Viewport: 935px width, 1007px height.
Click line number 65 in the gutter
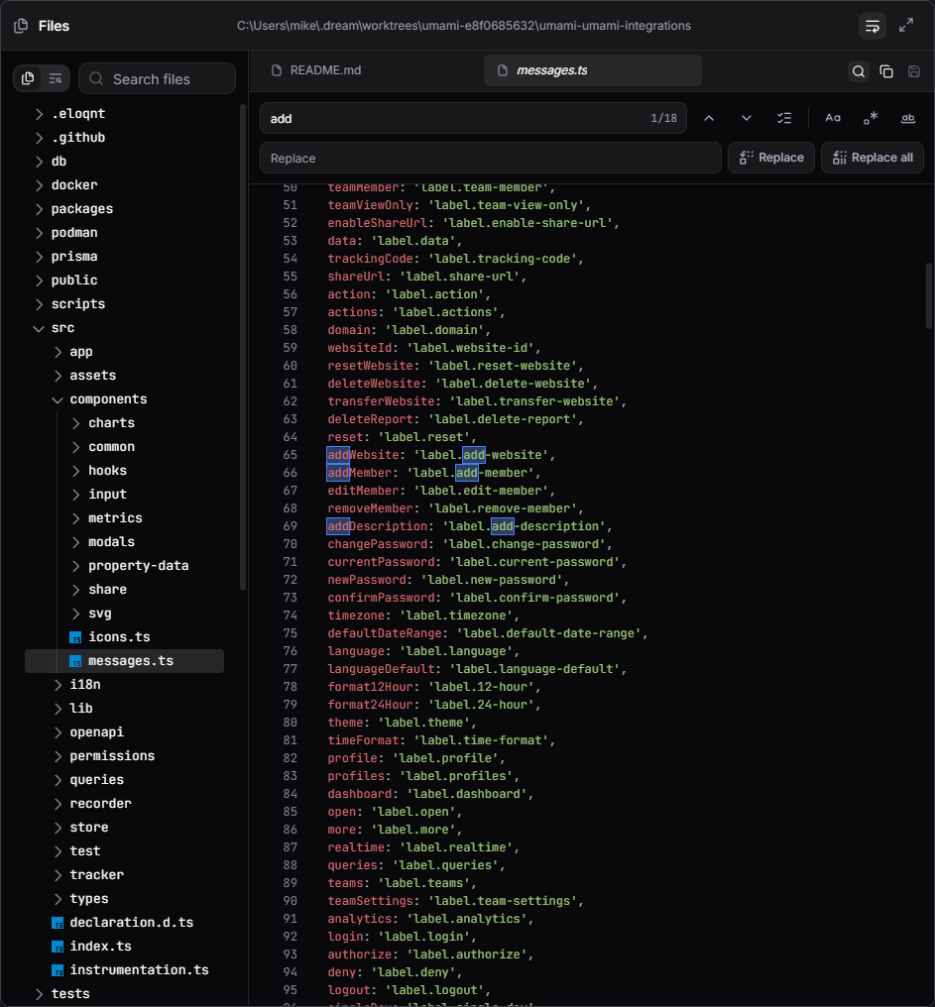(x=291, y=455)
